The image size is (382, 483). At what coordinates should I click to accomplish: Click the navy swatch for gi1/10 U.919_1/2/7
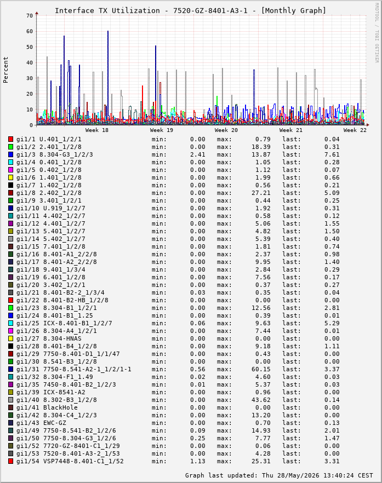pos(10,209)
